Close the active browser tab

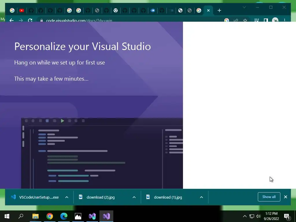[x=208, y=11]
